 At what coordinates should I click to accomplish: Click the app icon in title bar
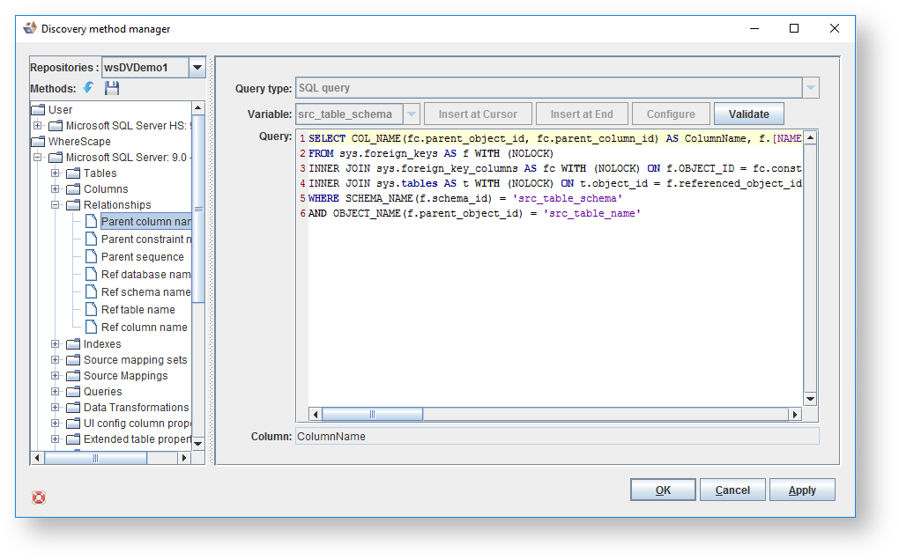(30, 28)
